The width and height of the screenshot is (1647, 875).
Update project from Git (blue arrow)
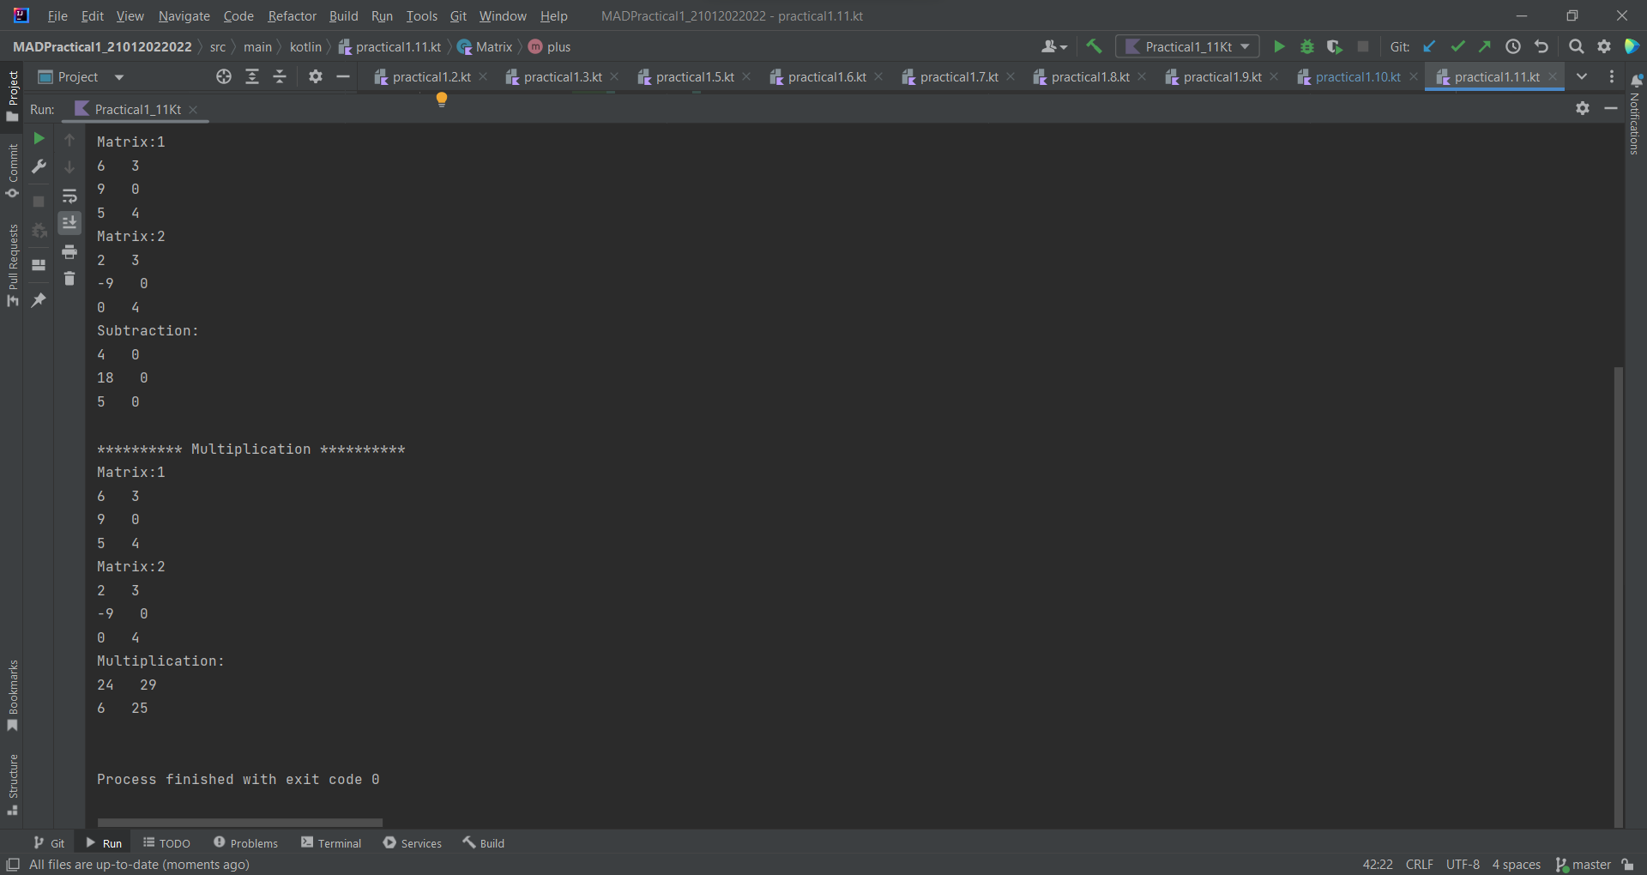[x=1429, y=47]
